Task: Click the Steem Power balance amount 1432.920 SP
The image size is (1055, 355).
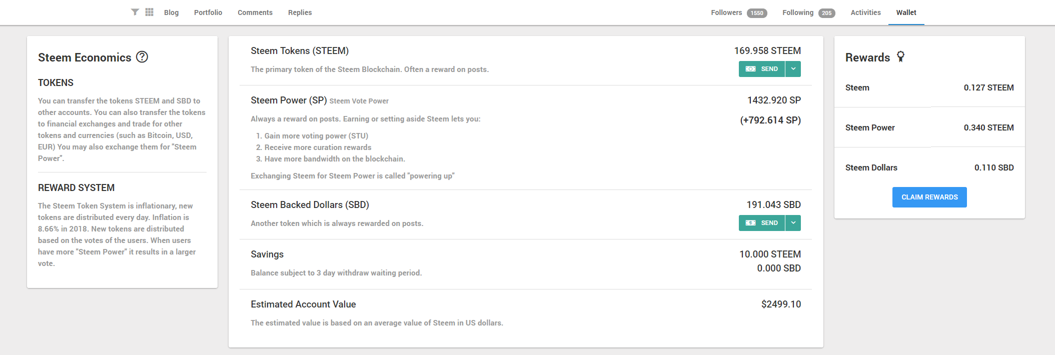Action: (x=774, y=100)
